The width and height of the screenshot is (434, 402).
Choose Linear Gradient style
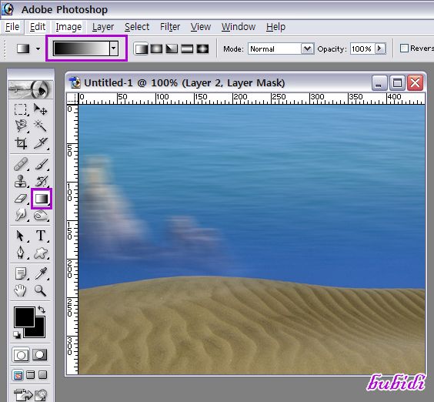141,49
